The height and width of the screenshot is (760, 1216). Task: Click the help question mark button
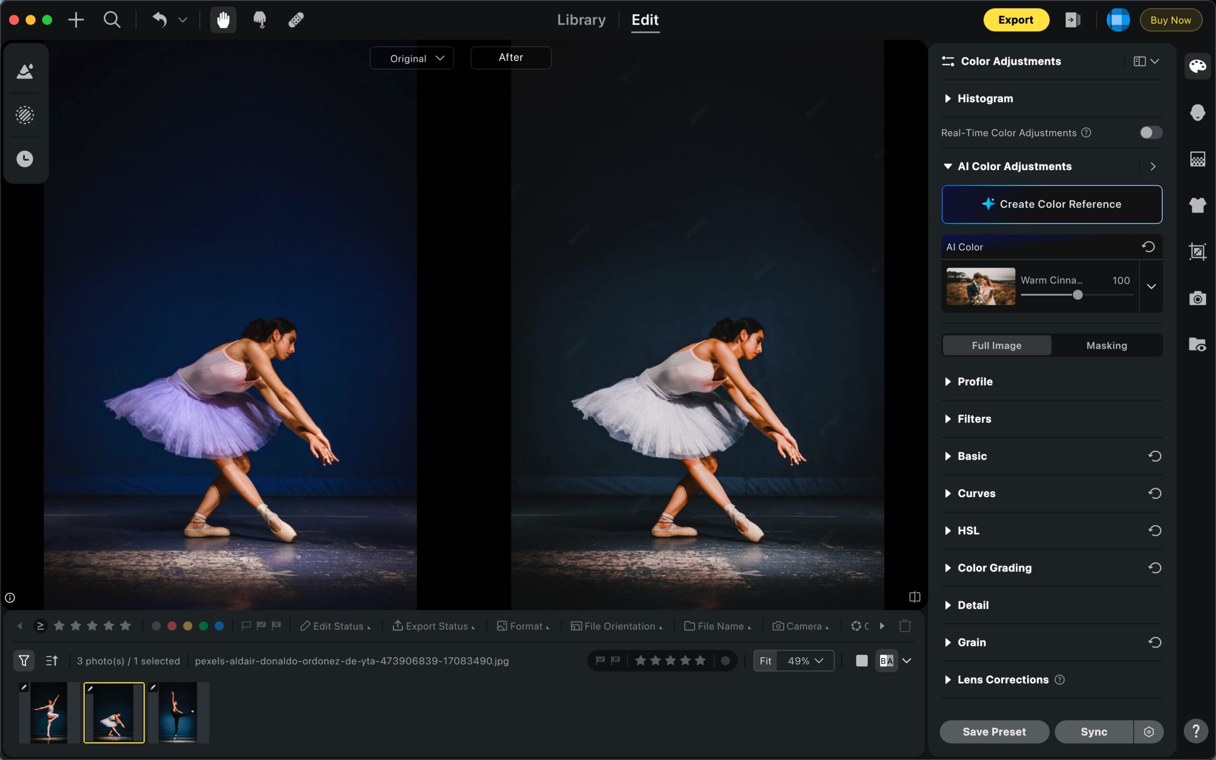(x=1196, y=731)
